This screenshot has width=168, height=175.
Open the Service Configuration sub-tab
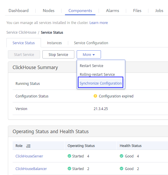pyautogui.click(x=91, y=43)
